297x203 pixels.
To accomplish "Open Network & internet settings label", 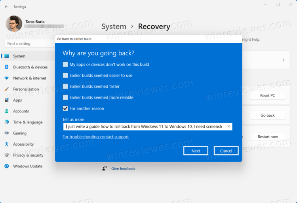I will point(30,78).
